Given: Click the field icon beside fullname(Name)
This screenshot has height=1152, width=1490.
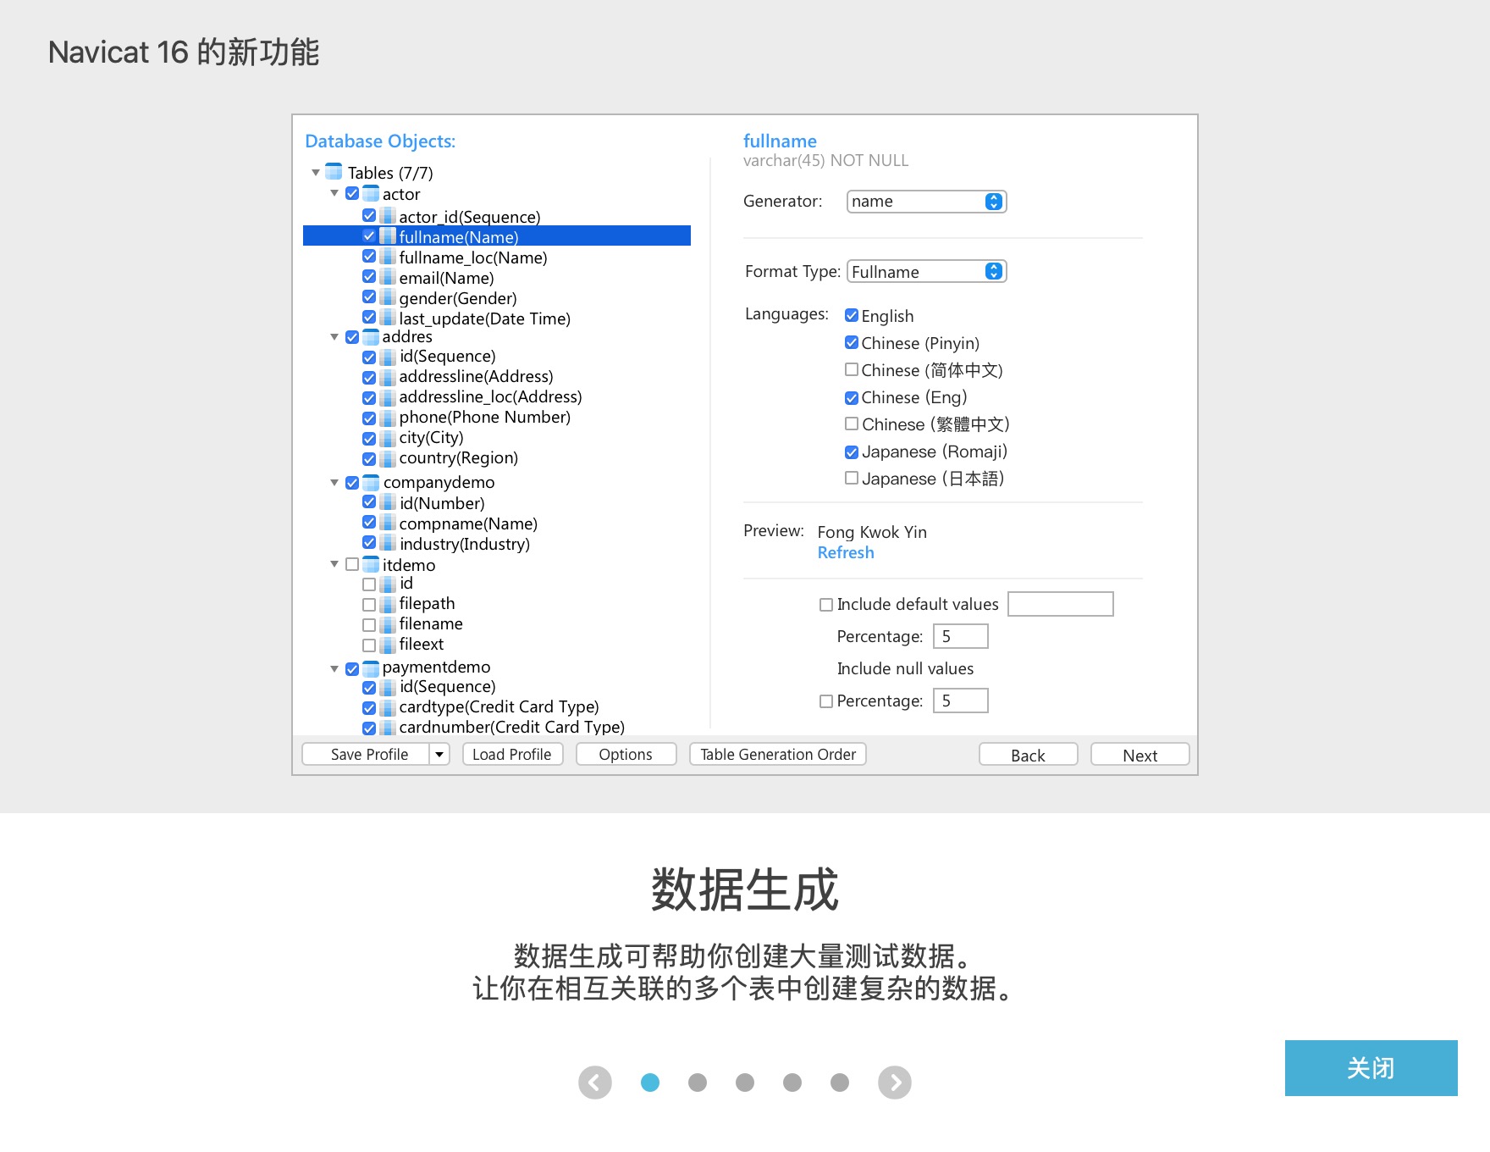Looking at the screenshot, I should coord(387,237).
